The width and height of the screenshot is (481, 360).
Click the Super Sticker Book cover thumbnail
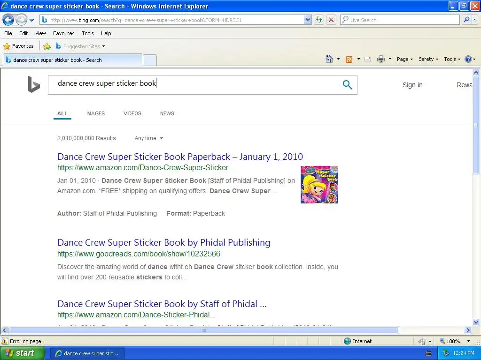point(319,185)
